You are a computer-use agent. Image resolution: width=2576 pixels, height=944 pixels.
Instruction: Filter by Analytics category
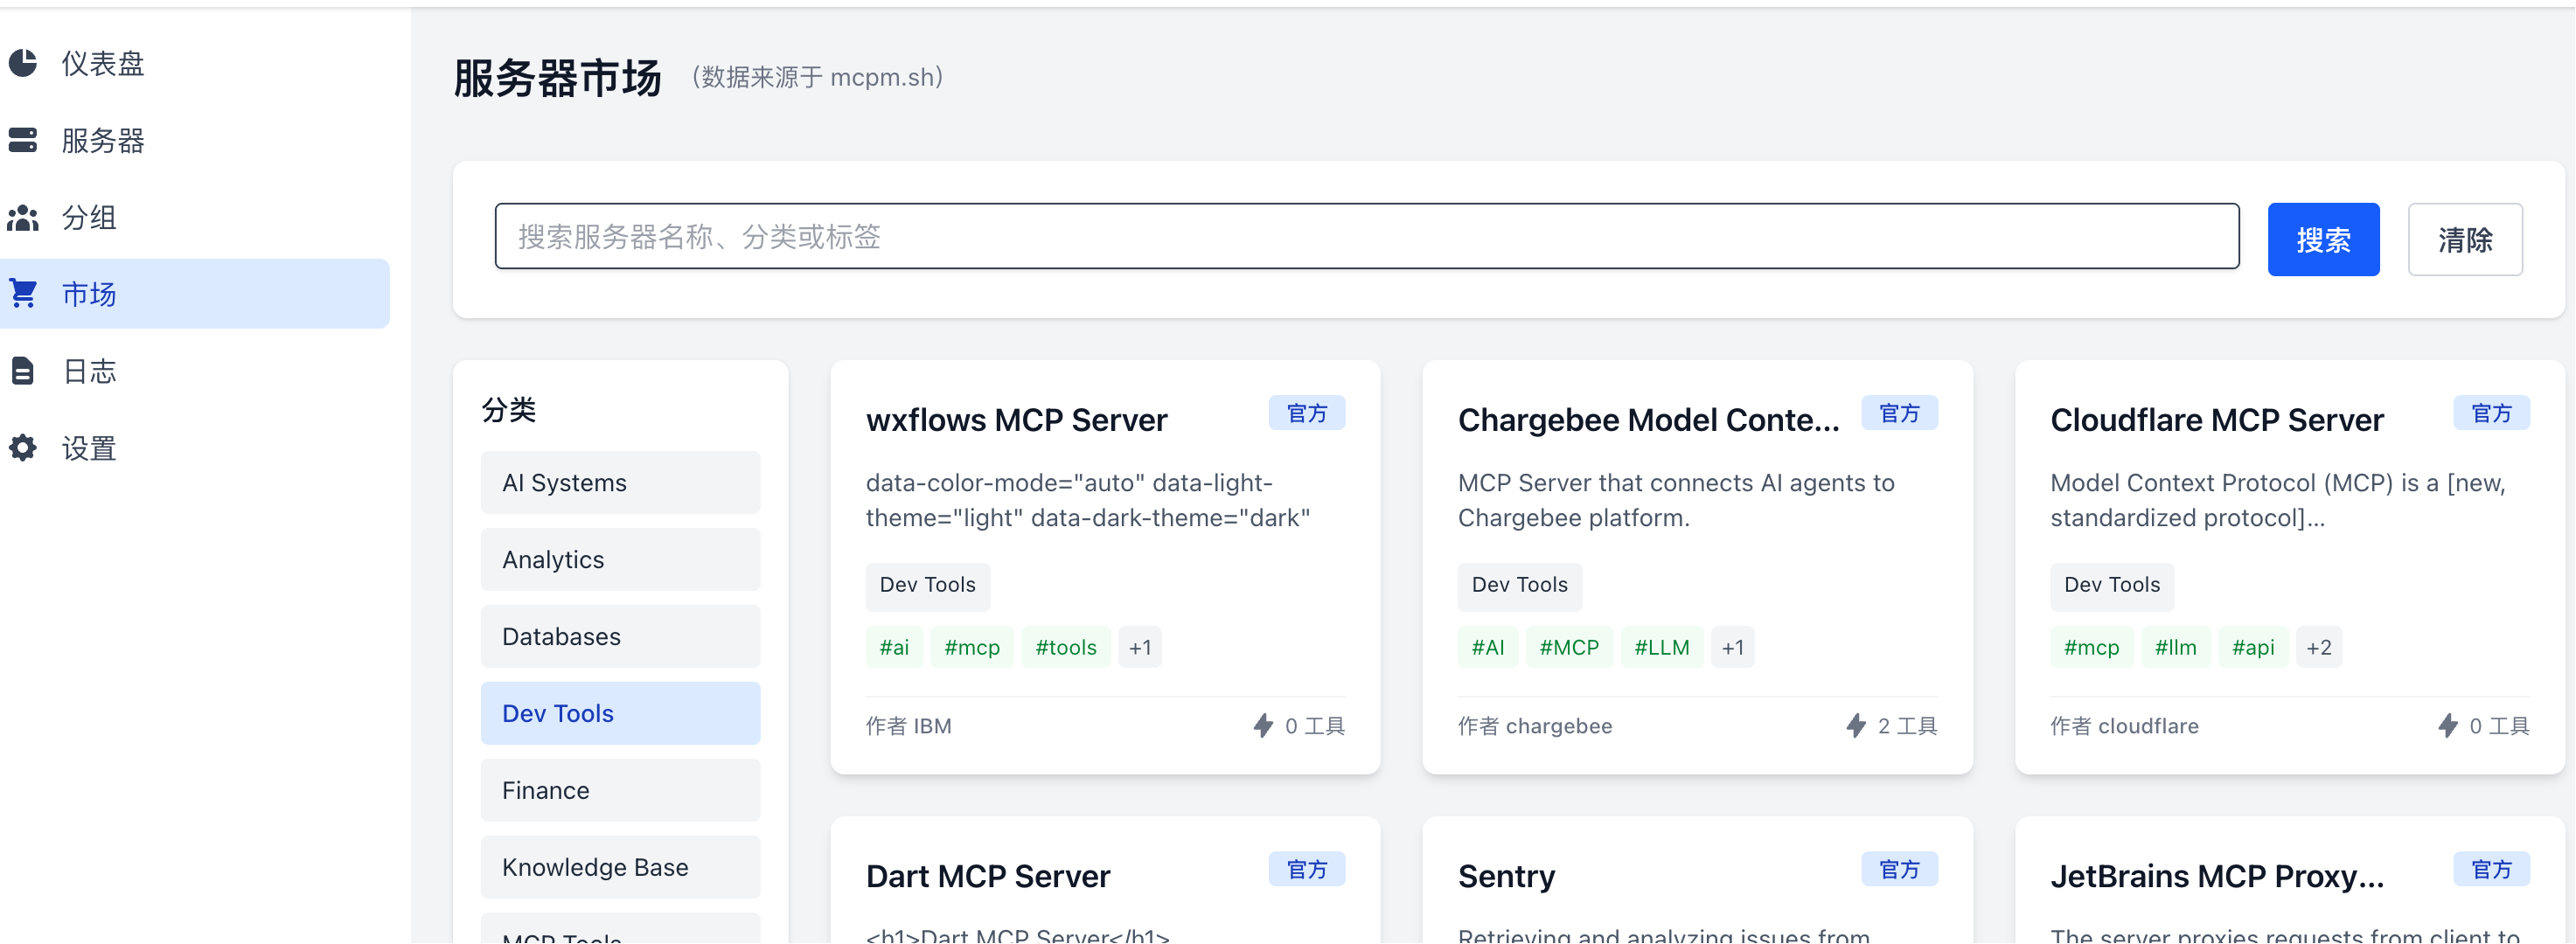[x=620, y=560]
